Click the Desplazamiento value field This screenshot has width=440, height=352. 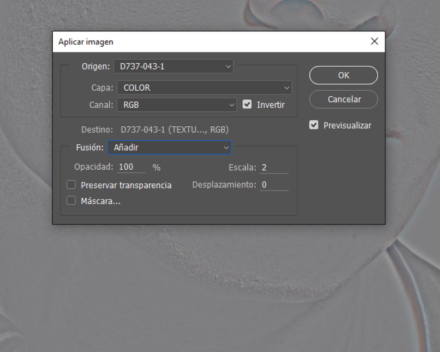tap(274, 185)
